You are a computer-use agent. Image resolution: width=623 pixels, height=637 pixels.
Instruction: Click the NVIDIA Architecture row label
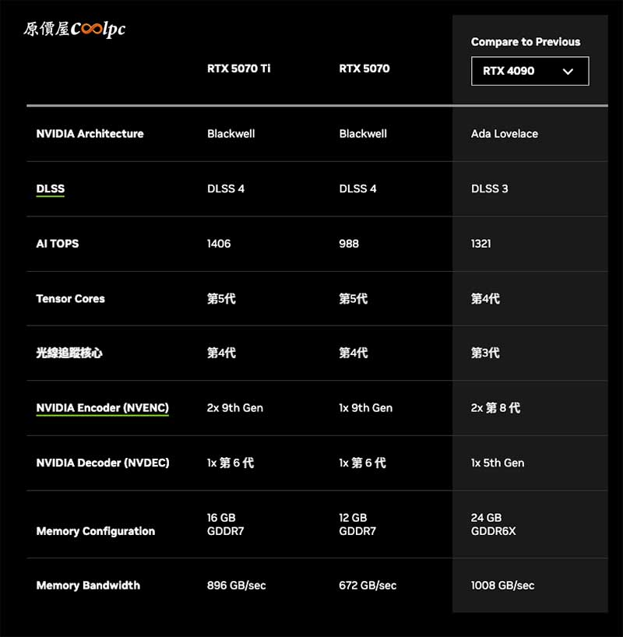click(x=90, y=134)
